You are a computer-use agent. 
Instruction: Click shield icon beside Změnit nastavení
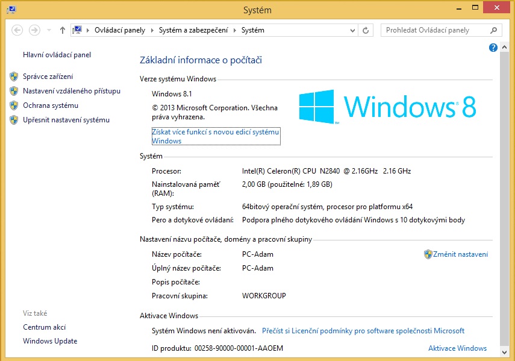point(428,254)
